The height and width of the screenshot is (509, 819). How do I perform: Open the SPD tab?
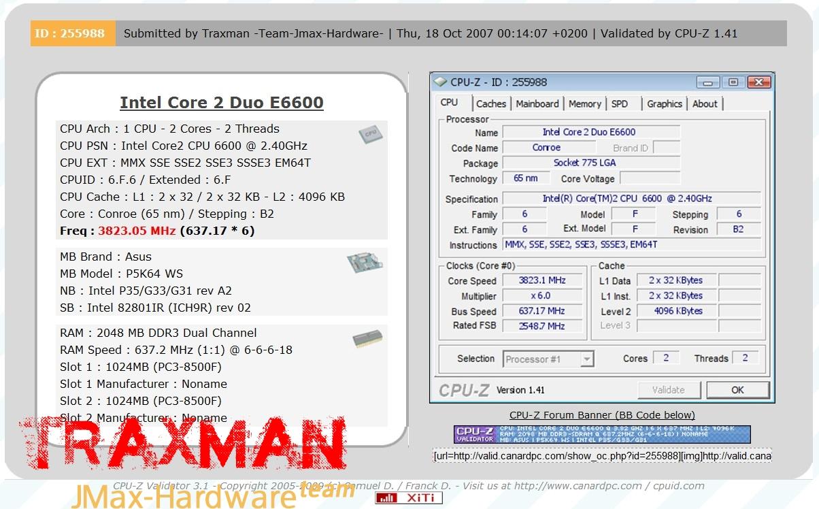tap(620, 103)
